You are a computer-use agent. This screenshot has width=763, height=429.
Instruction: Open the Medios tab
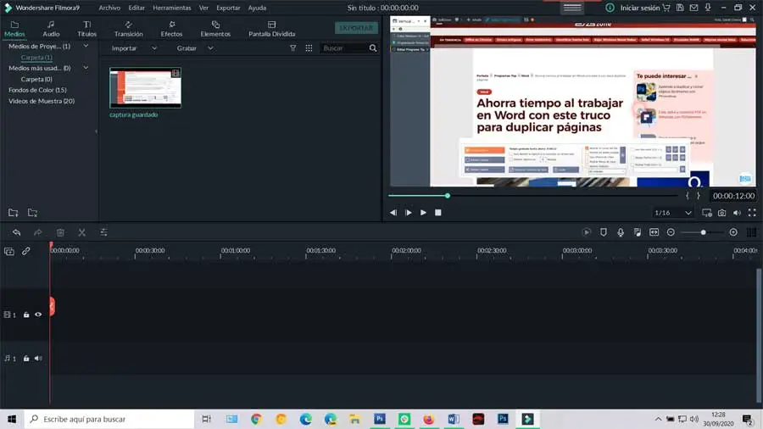point(14,29)
